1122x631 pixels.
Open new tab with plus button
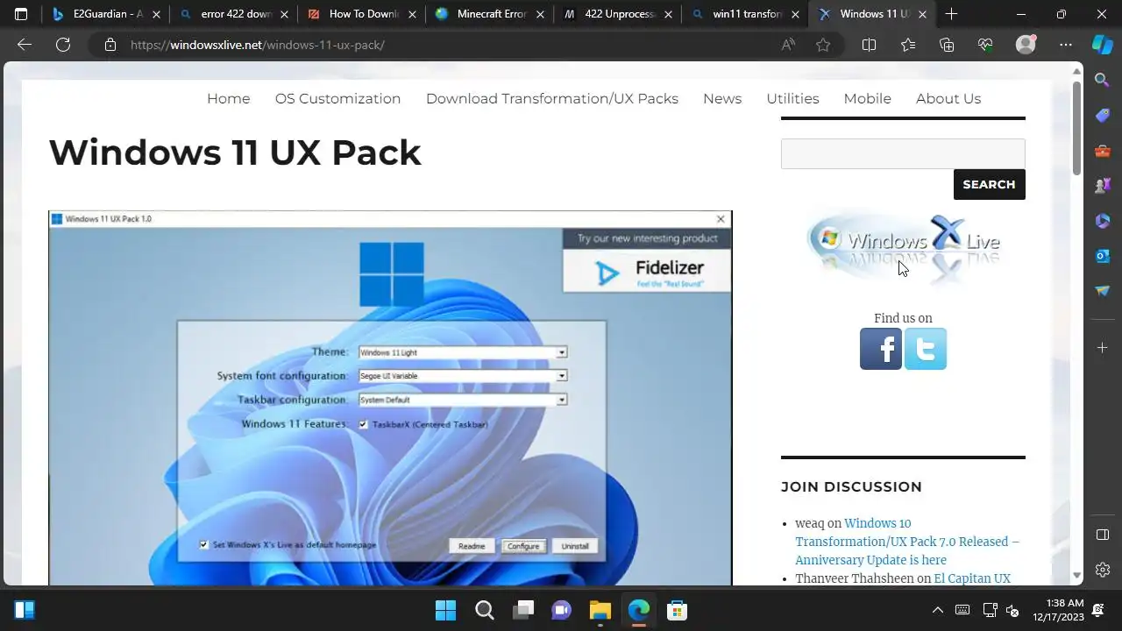pyautogui.click(x=951, y=14)
